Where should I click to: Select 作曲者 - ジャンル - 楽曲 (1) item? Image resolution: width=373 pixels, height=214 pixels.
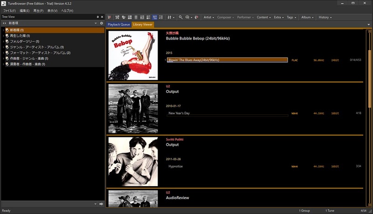(x=55, y=58)
